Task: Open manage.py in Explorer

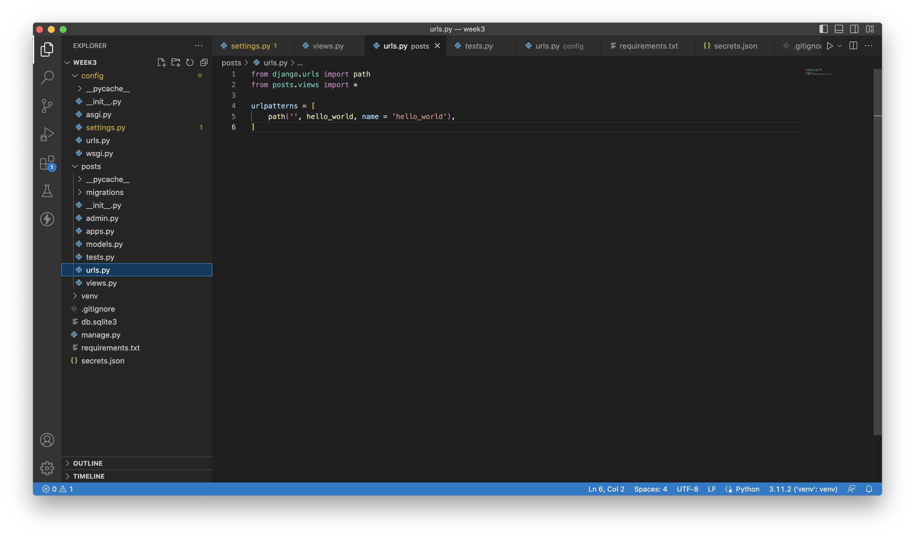Action: 137,335
